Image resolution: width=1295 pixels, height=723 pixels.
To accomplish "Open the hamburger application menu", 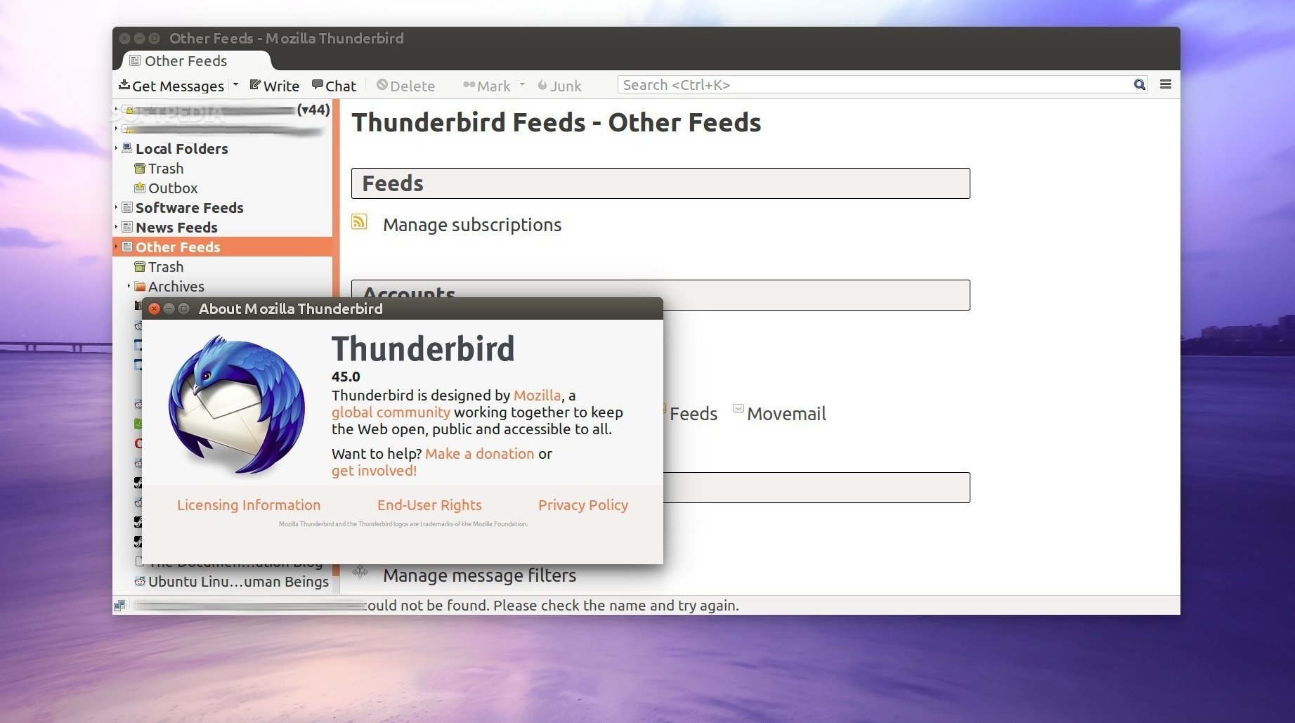I will pyautogui.click(x=1166, y=85).
